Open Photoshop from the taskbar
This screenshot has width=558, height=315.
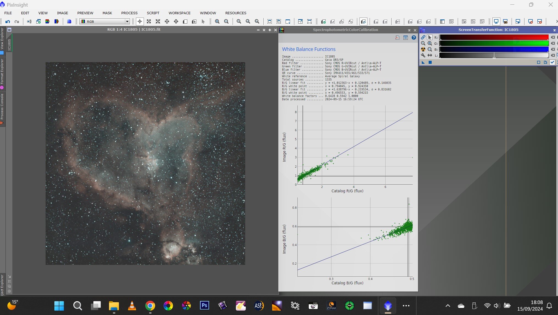[204, 305]
